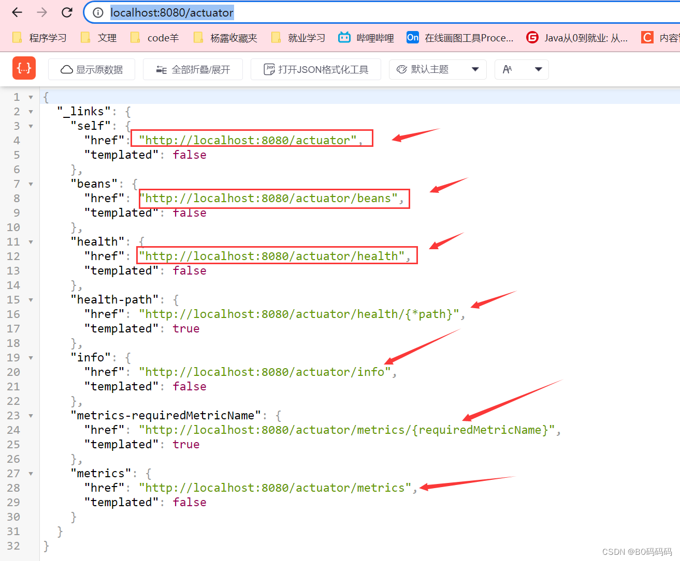The image size is (680, 561).
Task: Collapse the health node at line 11
Action: coord(31,242)
